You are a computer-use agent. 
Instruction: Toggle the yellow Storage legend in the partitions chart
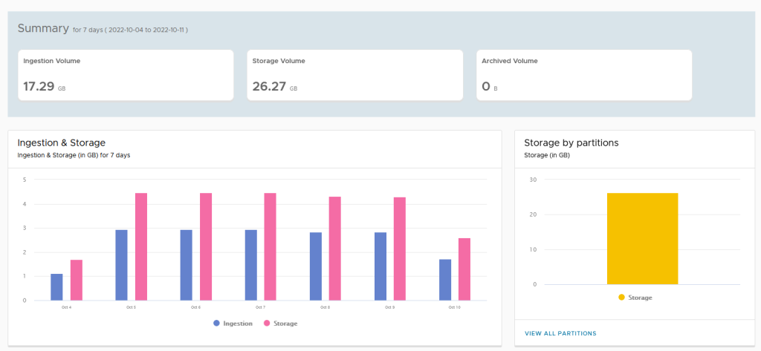point(635,298)
